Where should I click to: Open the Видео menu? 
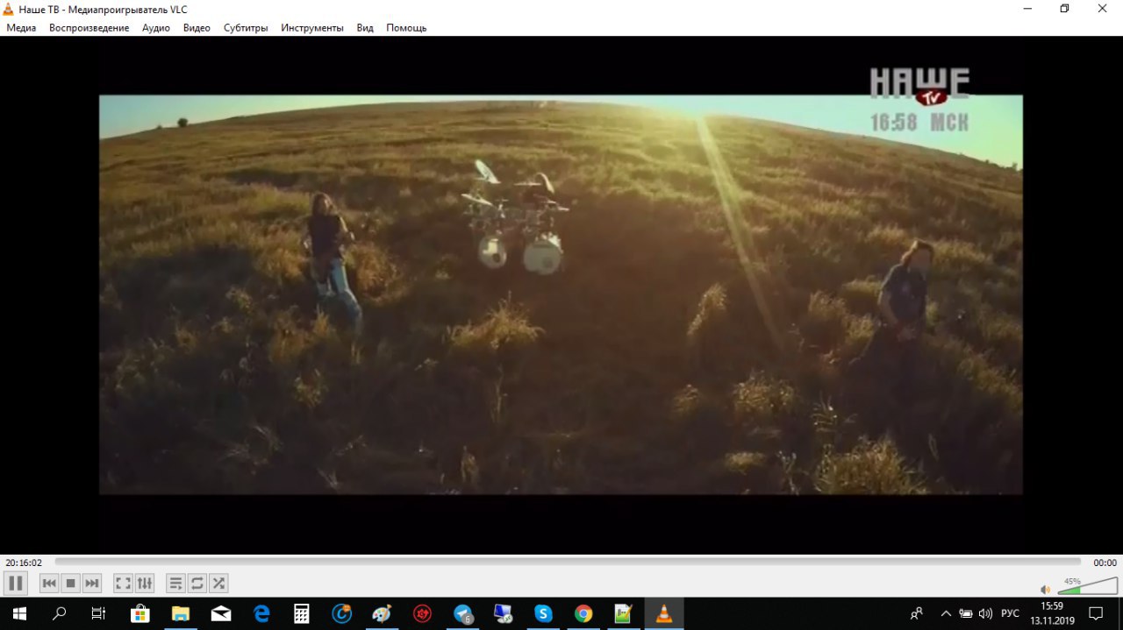pyautogui.click(x=197, y=28)
